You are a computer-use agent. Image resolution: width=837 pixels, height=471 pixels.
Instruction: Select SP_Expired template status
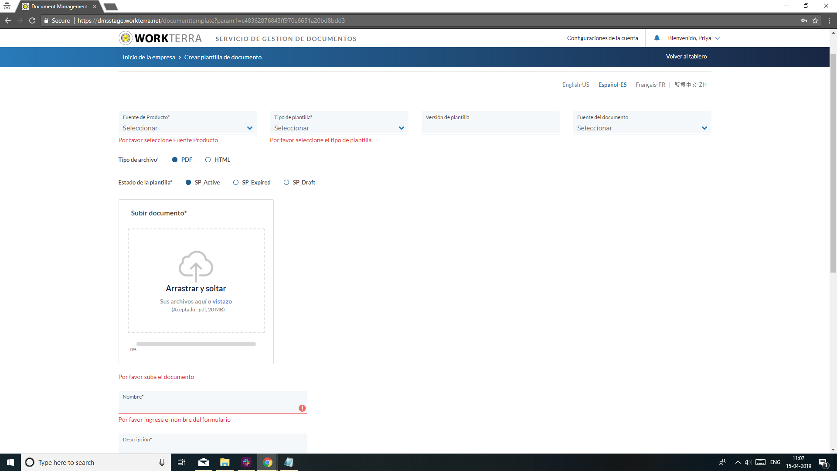click(x=236, y=182)
